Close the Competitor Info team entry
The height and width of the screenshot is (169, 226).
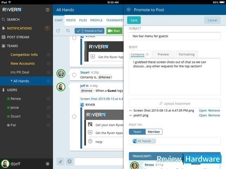49,55
